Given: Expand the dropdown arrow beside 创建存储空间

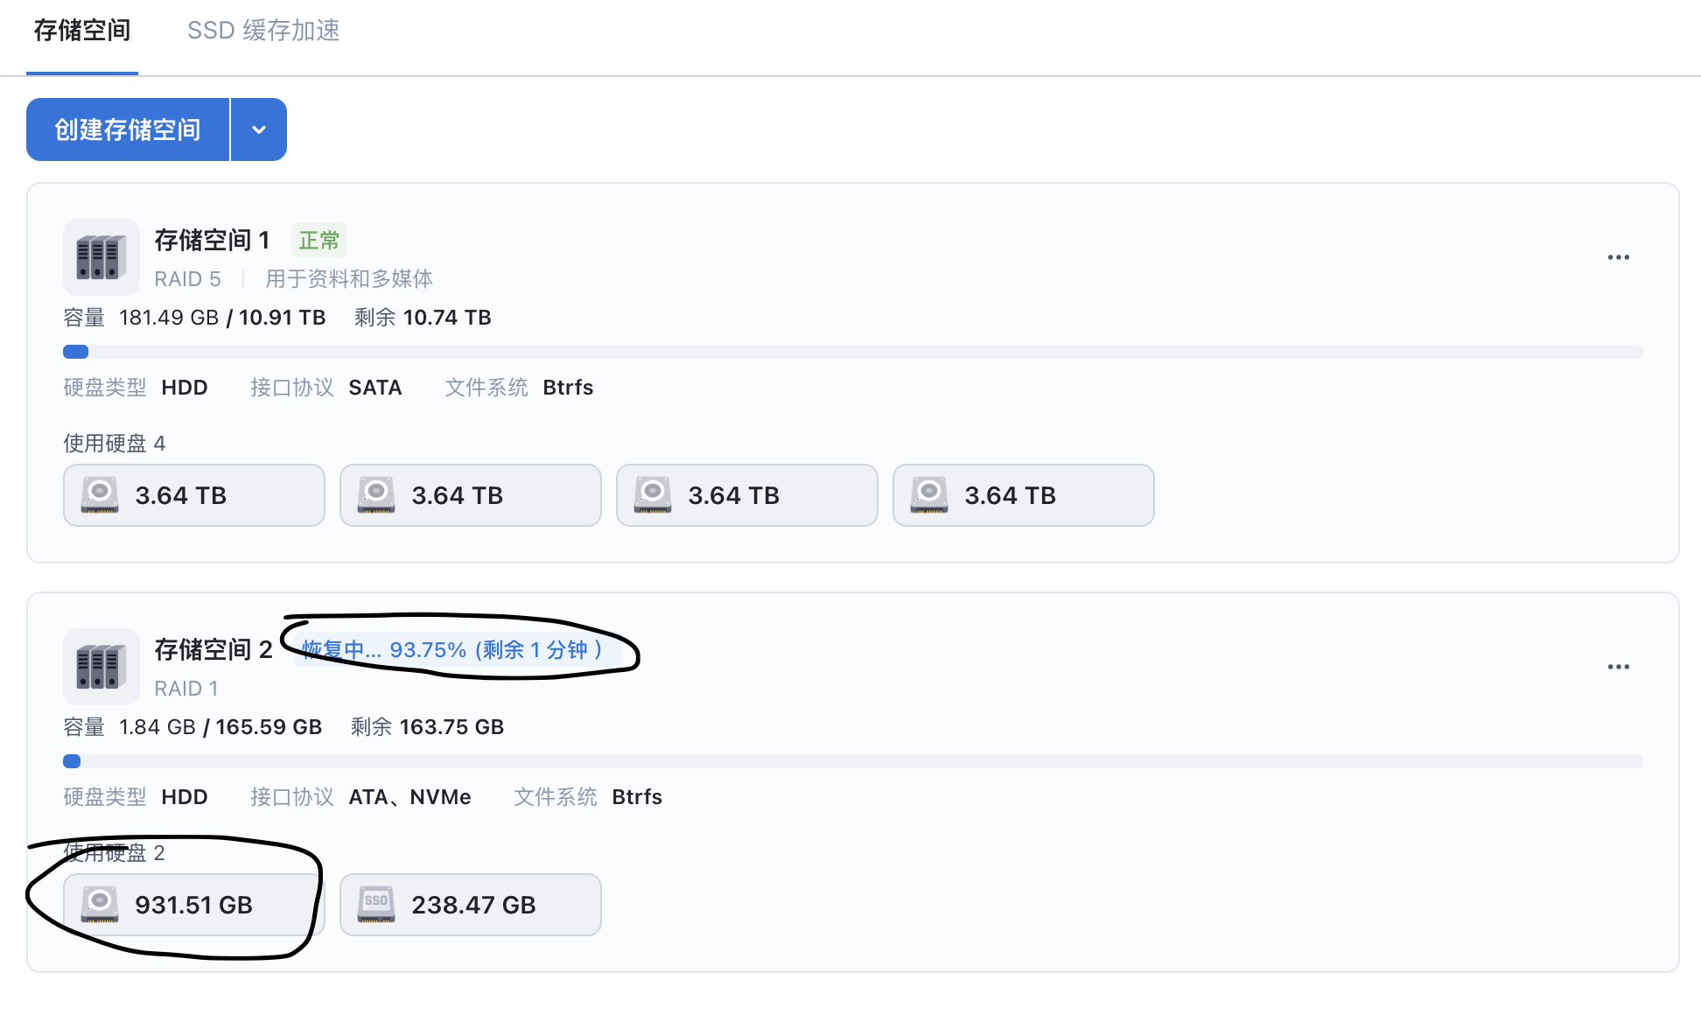Looking at the screenshot, I should tap(259, 129).
